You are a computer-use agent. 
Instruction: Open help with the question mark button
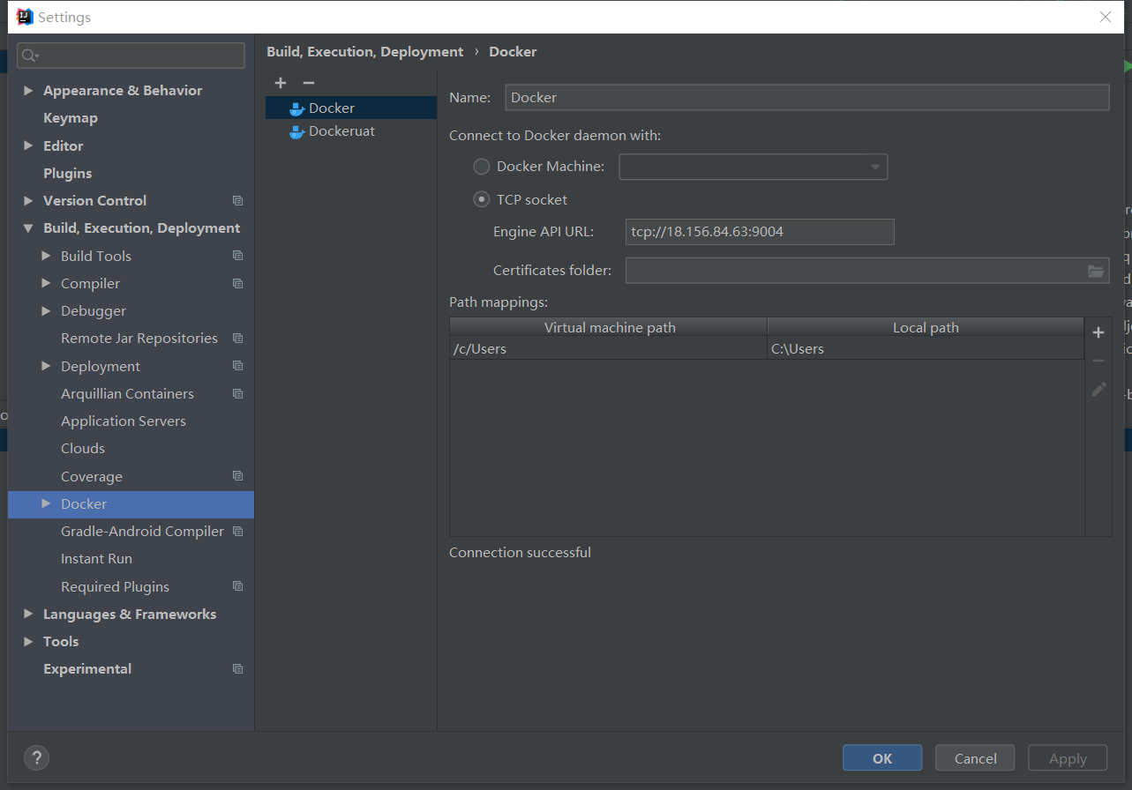point(36,757)
